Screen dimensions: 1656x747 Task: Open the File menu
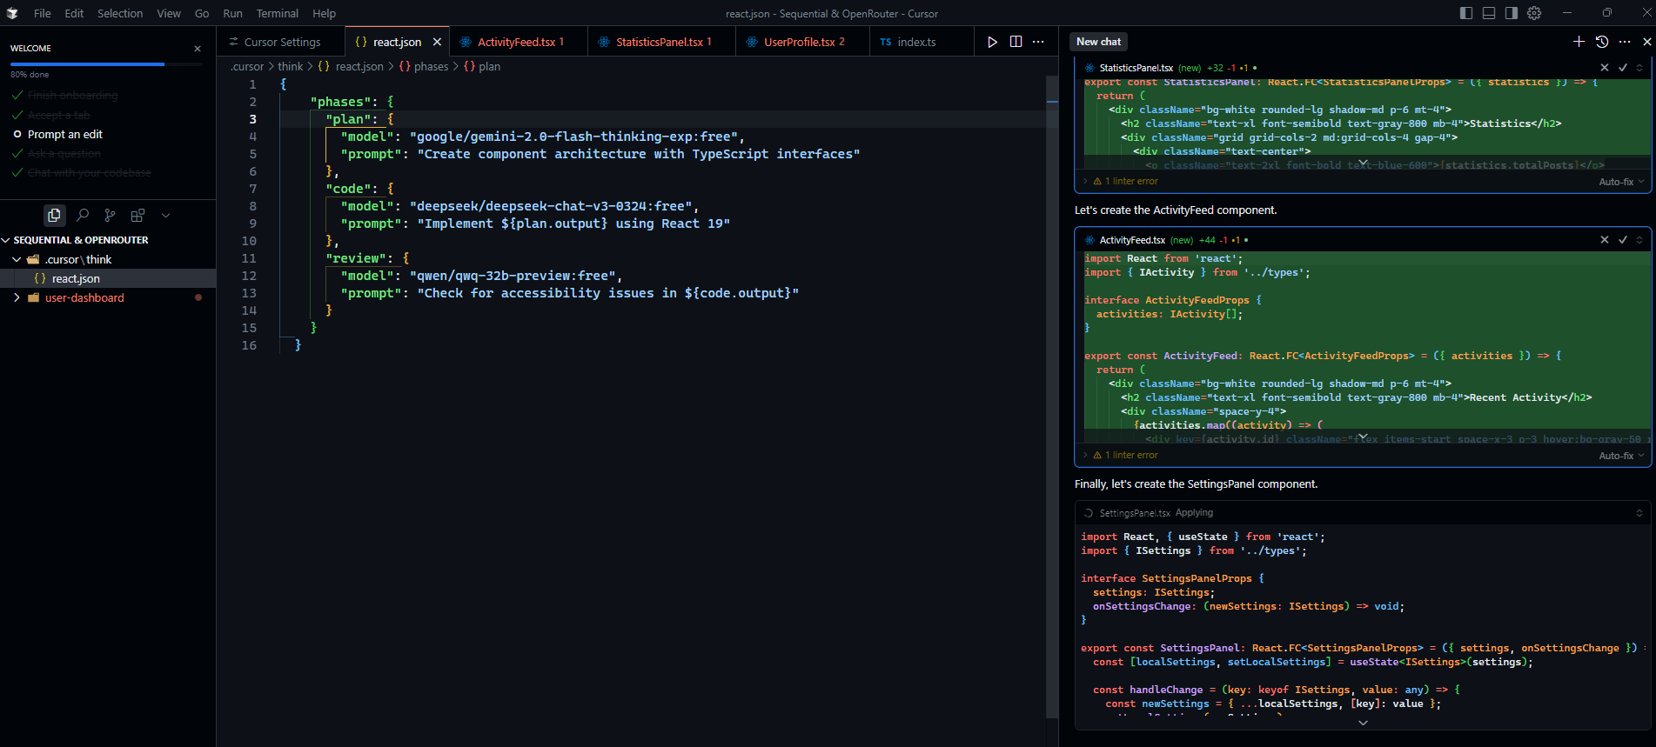pyautogui.click(x=42, y=13)
